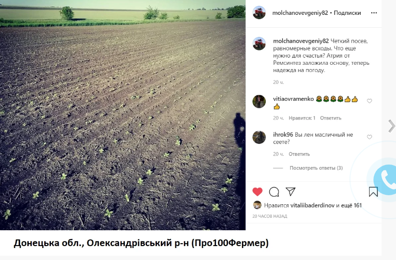
Task: Go to next post arrow
Action: click(392, 126)
